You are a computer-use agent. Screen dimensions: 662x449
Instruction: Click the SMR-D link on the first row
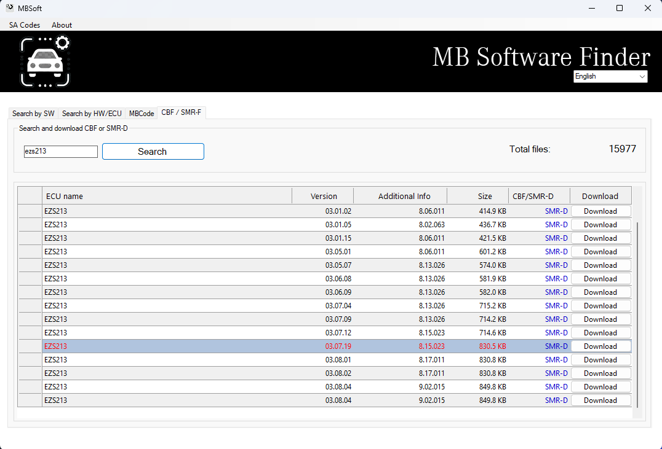click(x=556, y=211)
